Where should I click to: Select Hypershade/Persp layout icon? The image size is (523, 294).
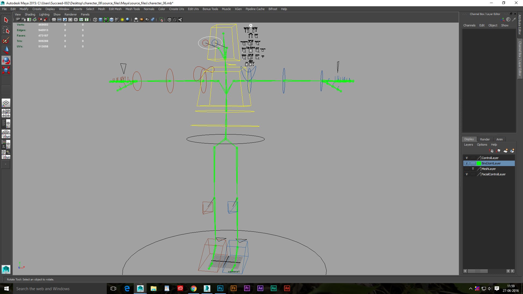coord(6,144)
